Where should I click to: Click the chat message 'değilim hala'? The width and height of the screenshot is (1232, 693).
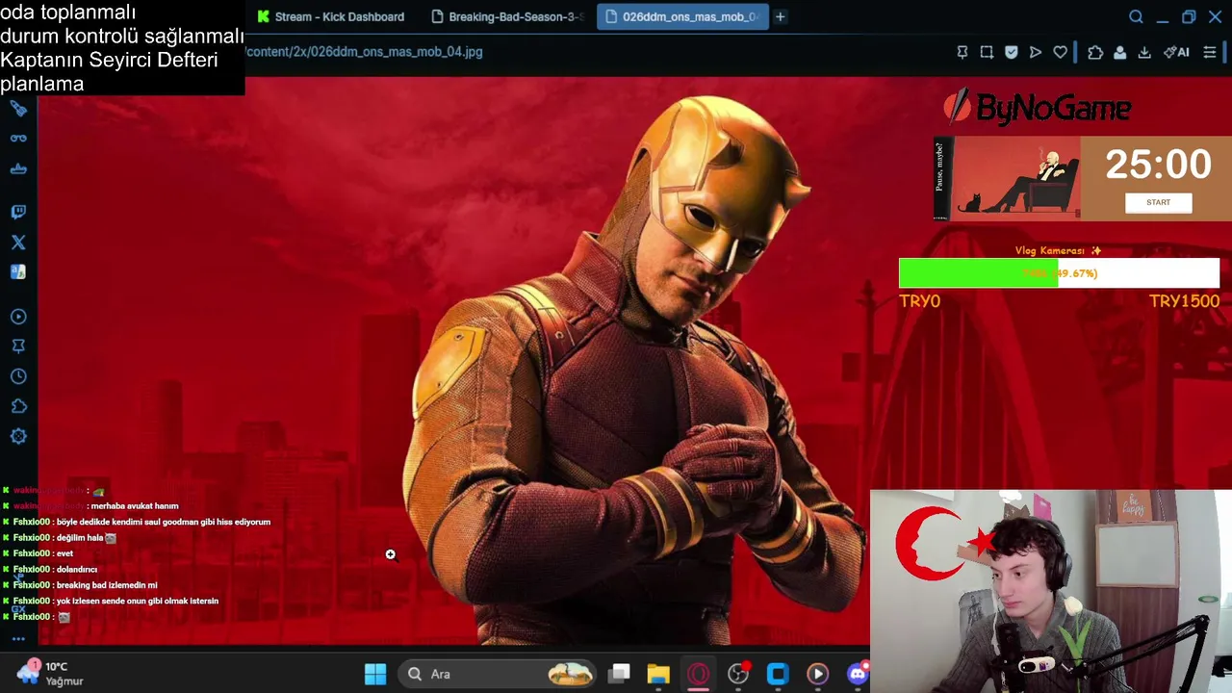point(80,538)
